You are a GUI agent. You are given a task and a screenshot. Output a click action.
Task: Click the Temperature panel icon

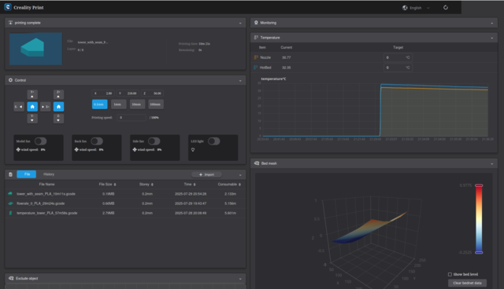pos(256,38)
